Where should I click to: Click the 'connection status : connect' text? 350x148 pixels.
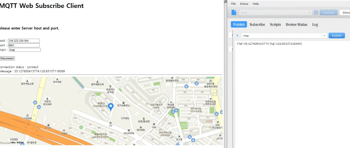point(19,67)
